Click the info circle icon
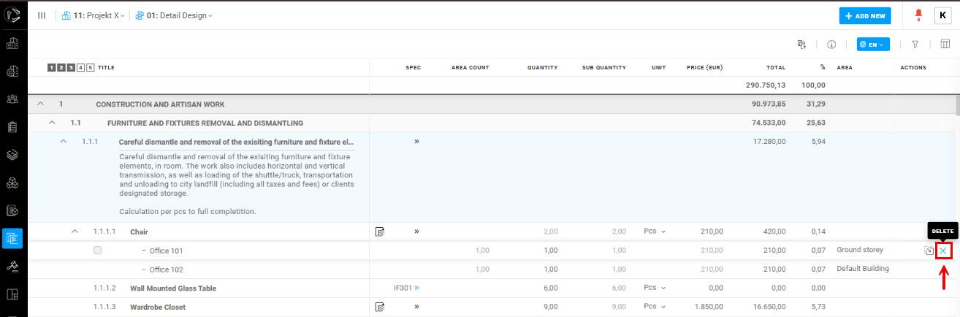 click(x=831, y=45)
